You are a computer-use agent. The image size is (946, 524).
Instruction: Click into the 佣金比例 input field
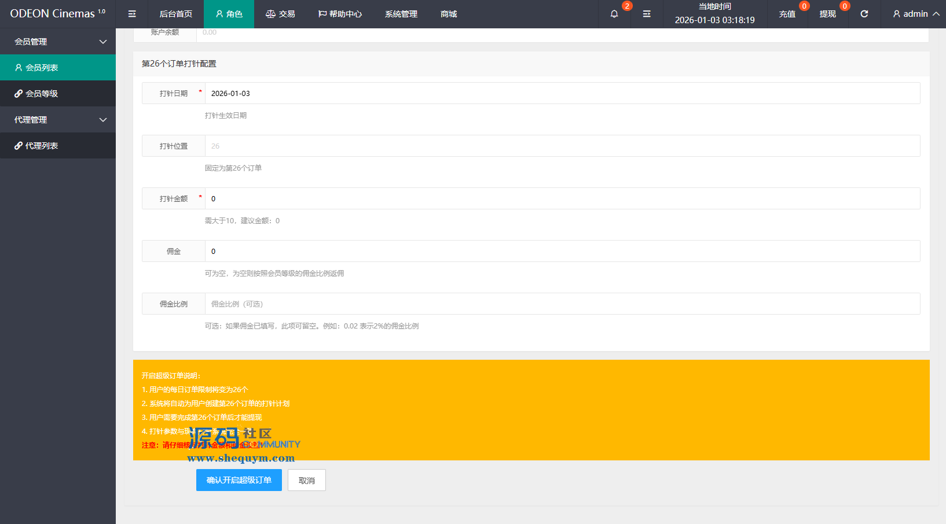click(x=562, y=304)
